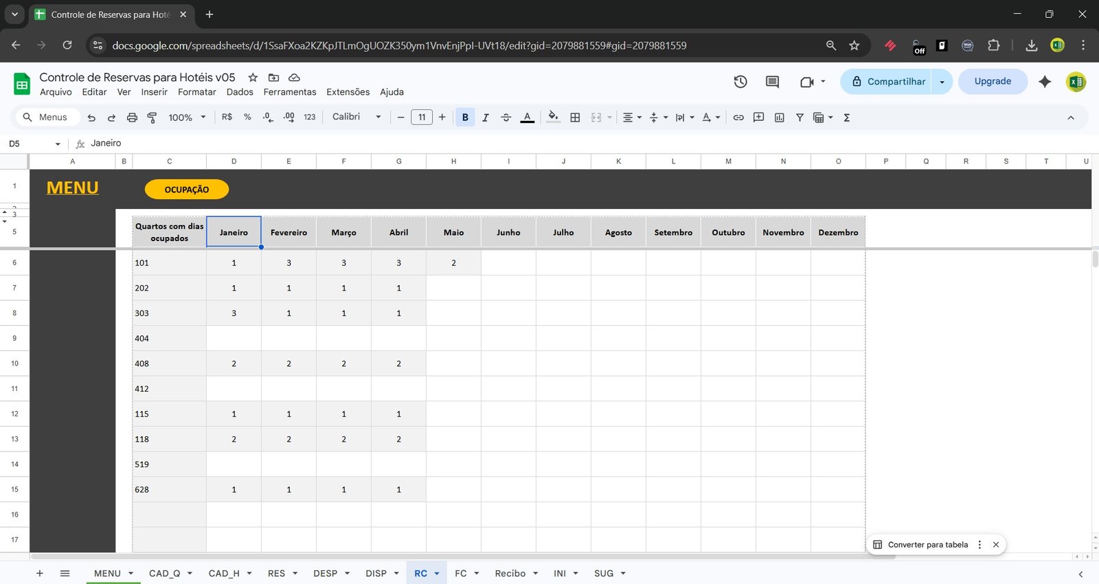This screenshot has width=1099, height=584.
Task: Select the paint format roller tool
Action: tap(152, 117)
